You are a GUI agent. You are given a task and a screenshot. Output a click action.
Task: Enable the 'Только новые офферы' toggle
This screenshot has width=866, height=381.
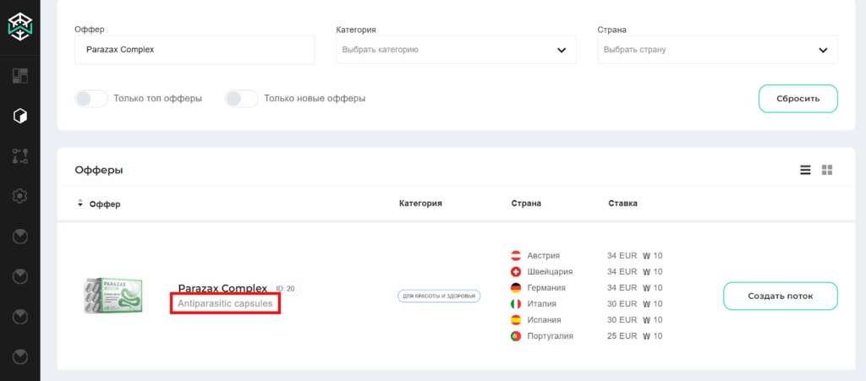click(241, 99)
